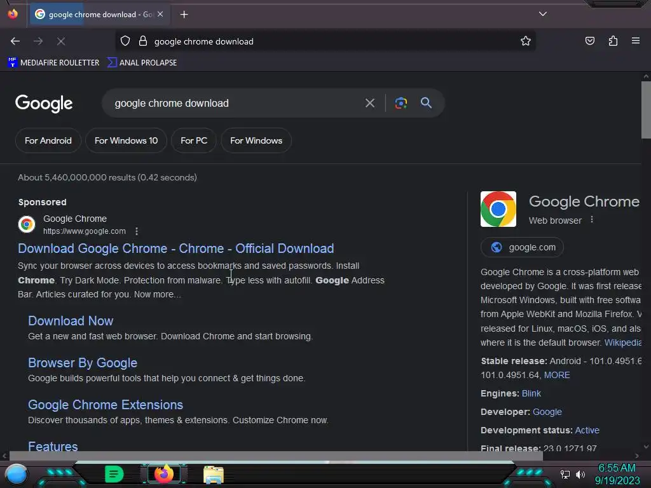
Task: Open the Pocket save icon
Action: 589,41
